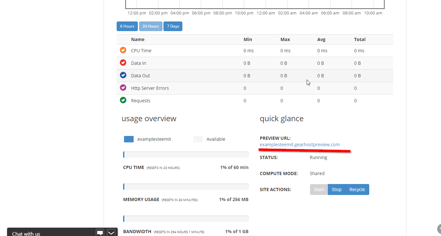Click the 12:00 am chart axis label

pos(266,13)
